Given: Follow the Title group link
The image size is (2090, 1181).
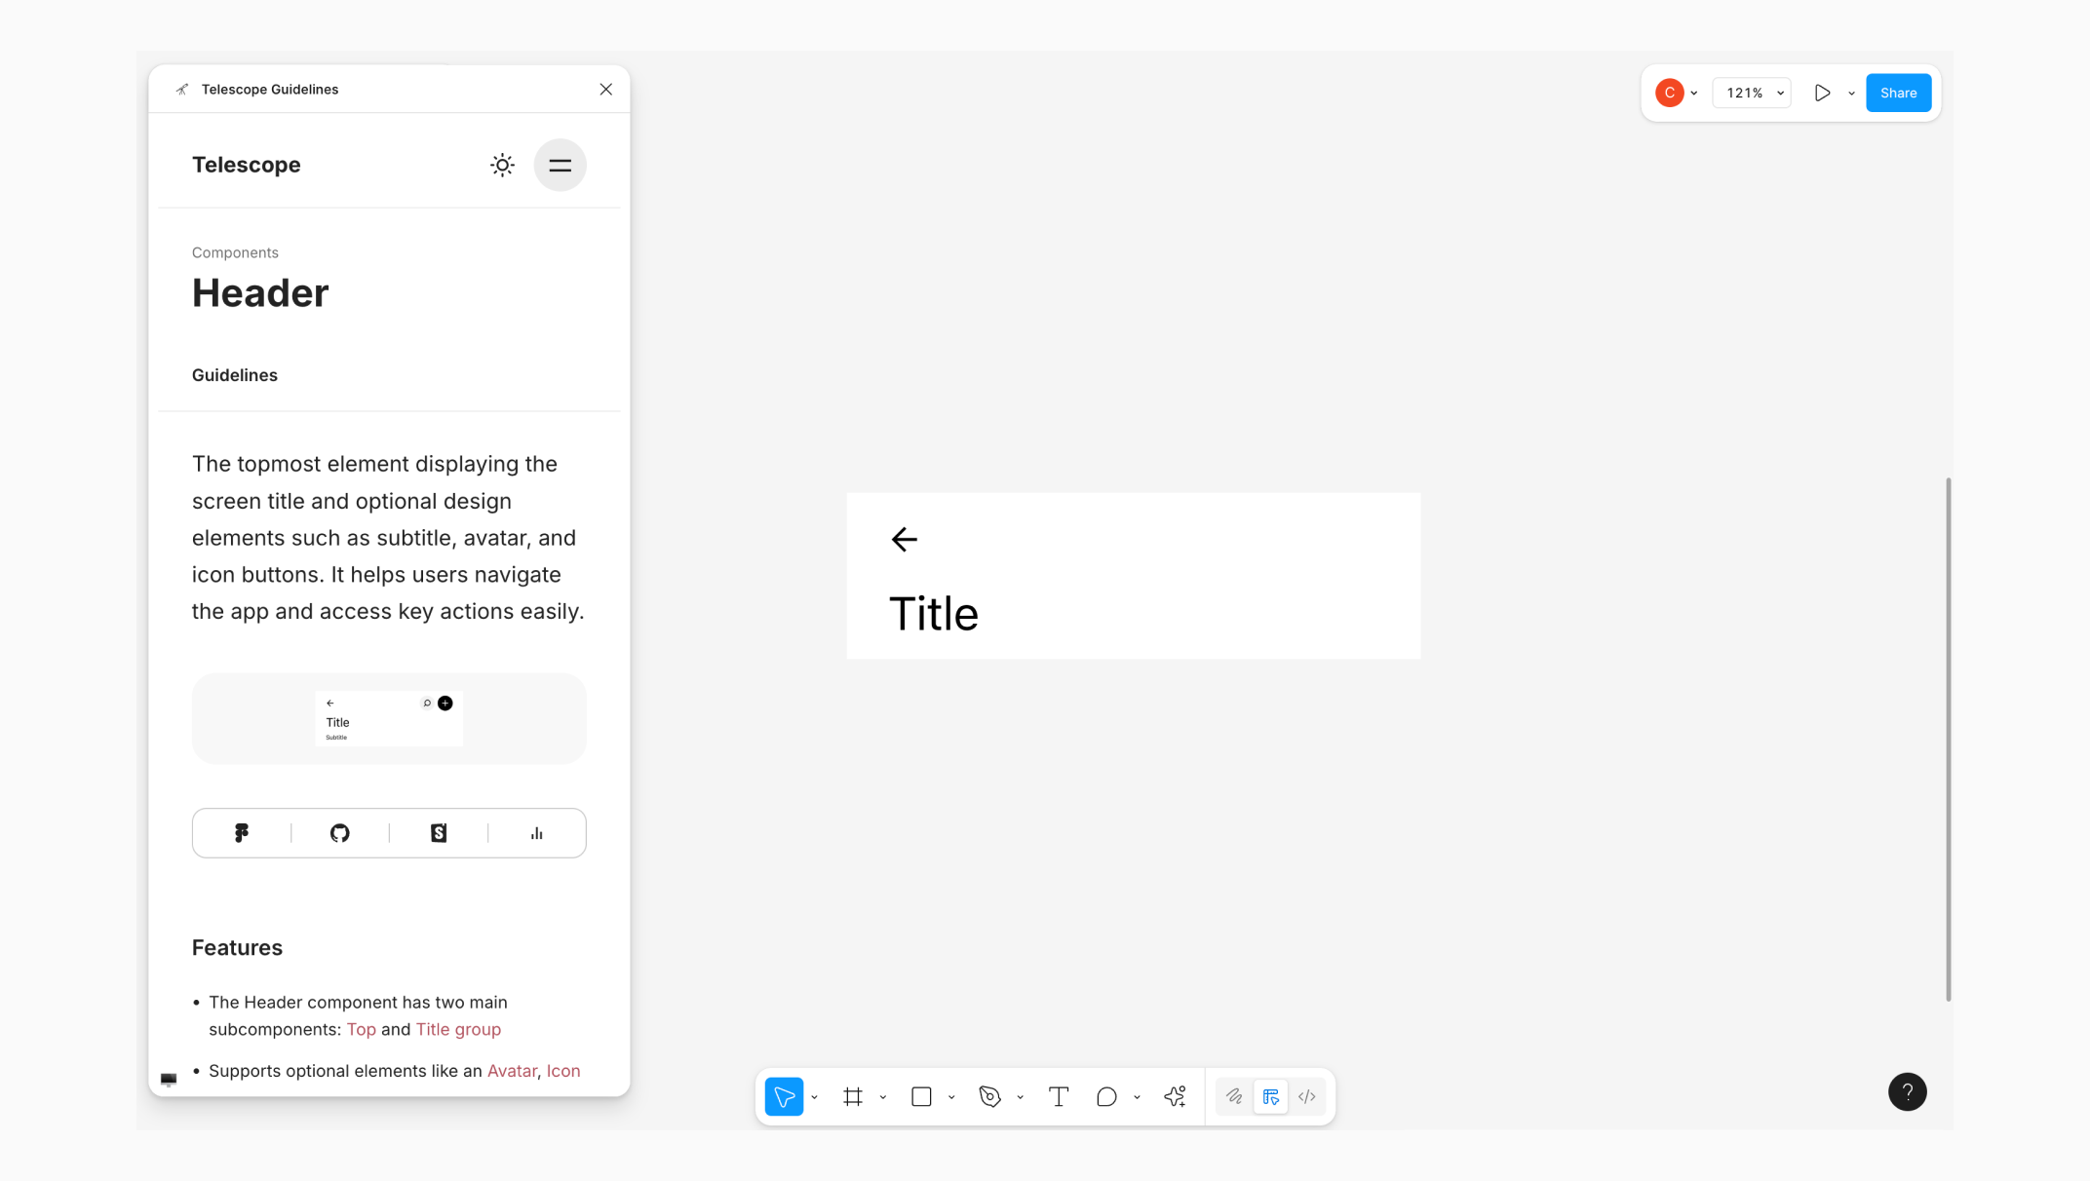Looking at the screenshot, I should (458, 1030).
